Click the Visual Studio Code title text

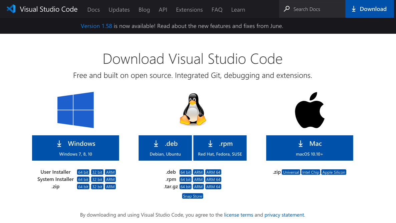coord(48,9)
